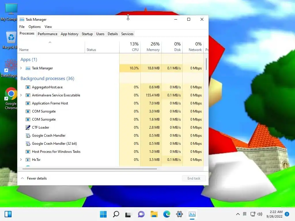Image resolution: width=295 pixels, height=221 pixels.
Task: Select the Processes tab
Action: [27, 33]
